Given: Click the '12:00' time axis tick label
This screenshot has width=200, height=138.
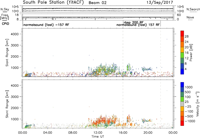Looking at the screenshot, I should [98, 133].
